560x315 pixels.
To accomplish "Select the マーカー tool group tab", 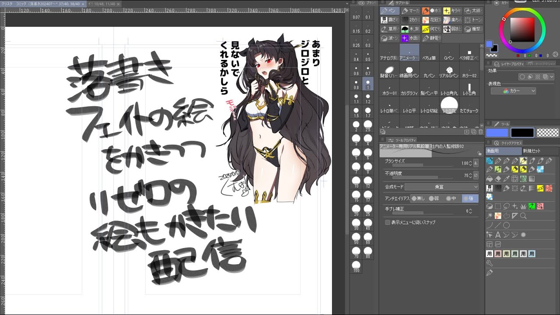I will coord(411,10).
